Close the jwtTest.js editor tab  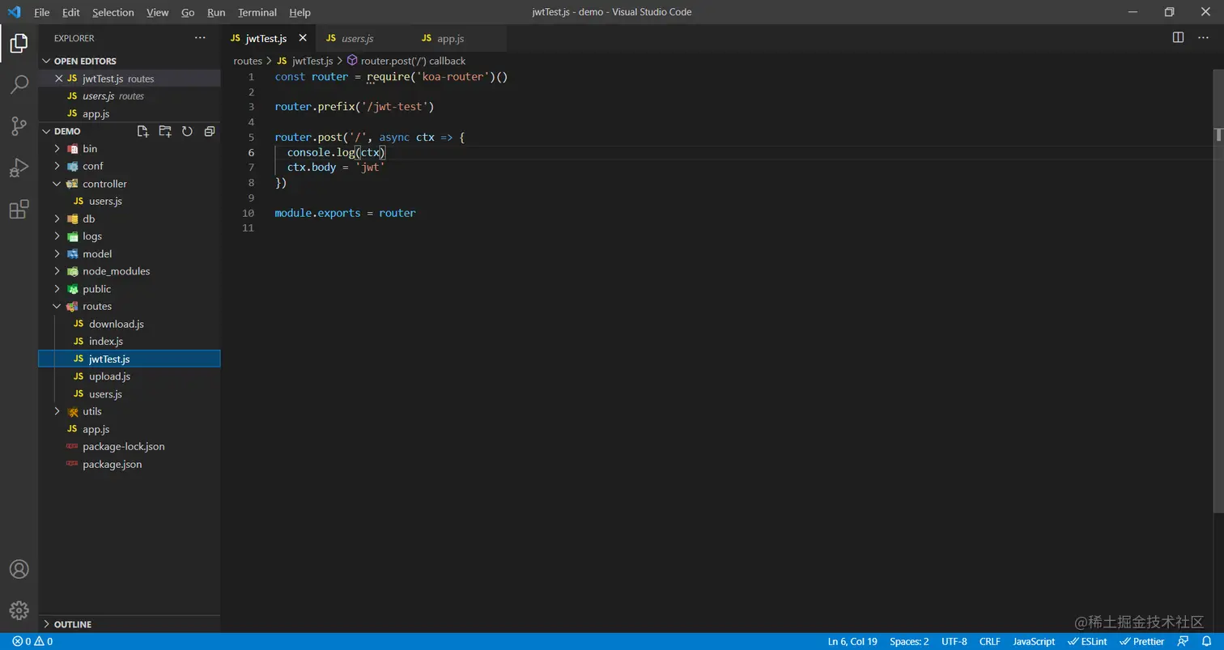[x=303, y=38]
